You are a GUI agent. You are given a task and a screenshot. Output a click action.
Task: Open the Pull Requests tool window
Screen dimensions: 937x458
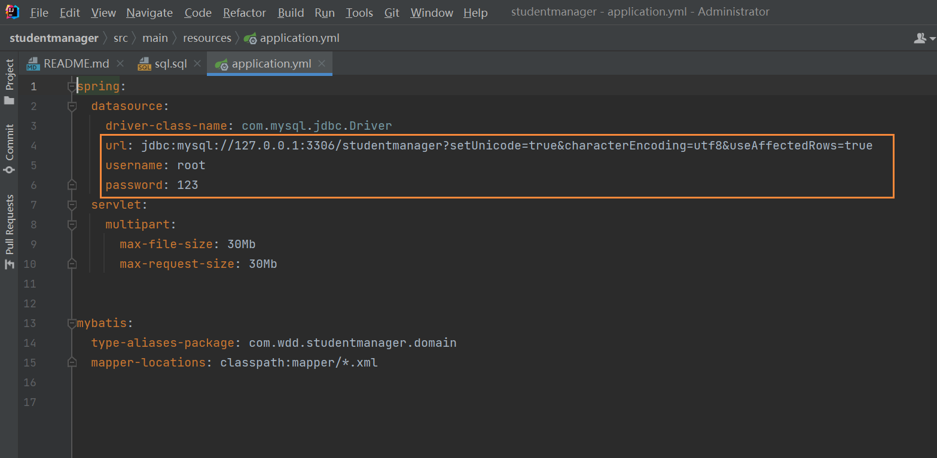point(9,231)
